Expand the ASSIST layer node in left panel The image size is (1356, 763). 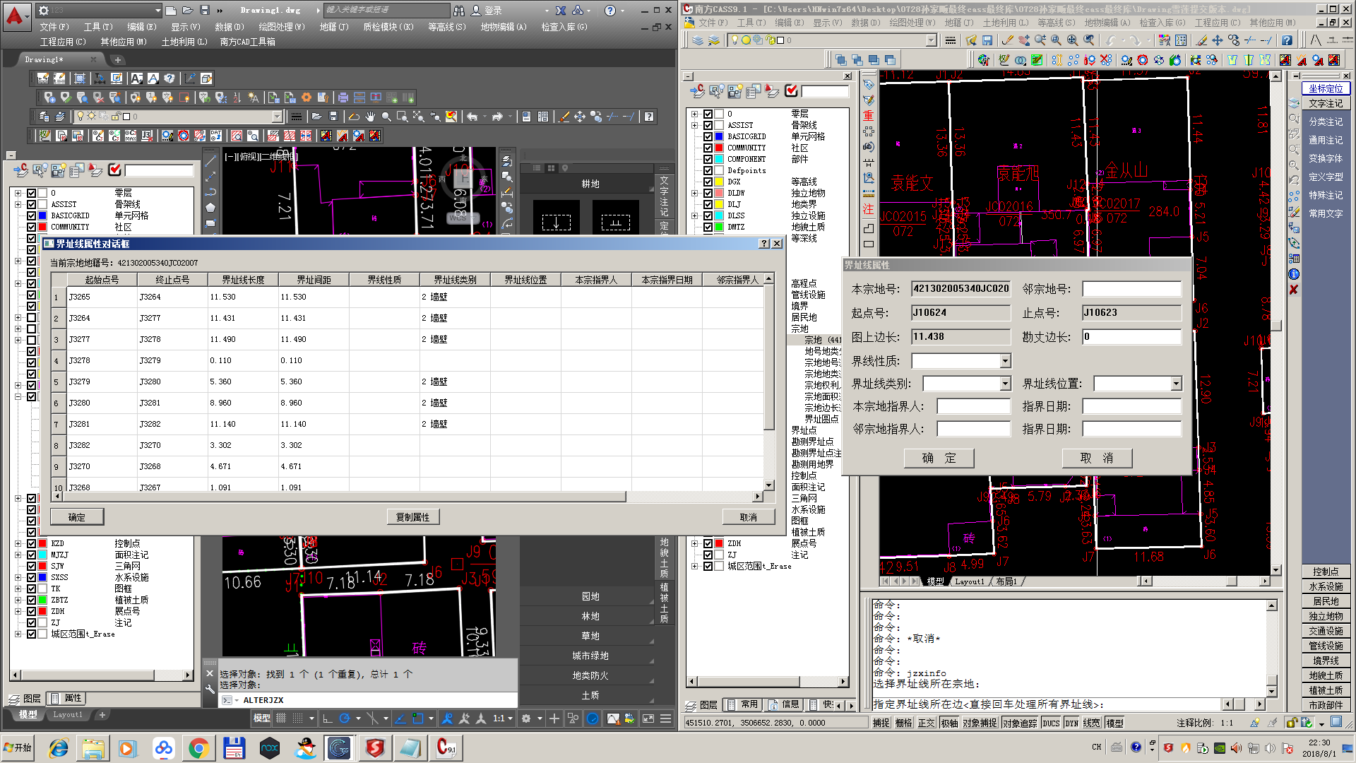tap(18, 204)
